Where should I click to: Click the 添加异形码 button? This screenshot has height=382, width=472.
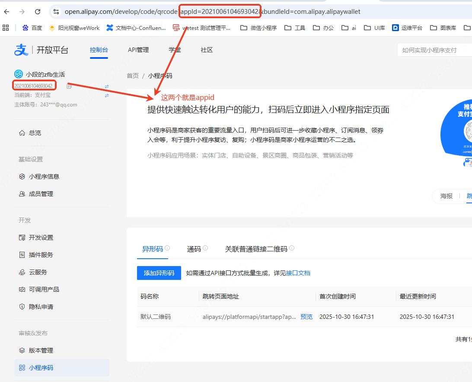click(159, 273)
